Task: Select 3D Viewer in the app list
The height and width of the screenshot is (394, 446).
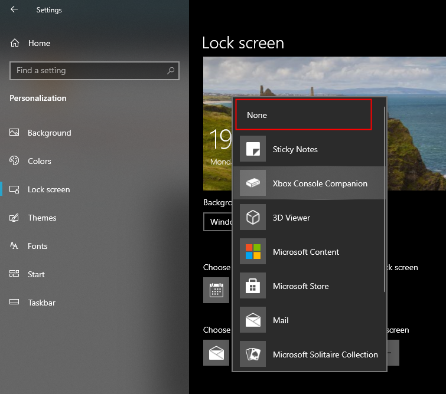Action: (x=308, y=218)
